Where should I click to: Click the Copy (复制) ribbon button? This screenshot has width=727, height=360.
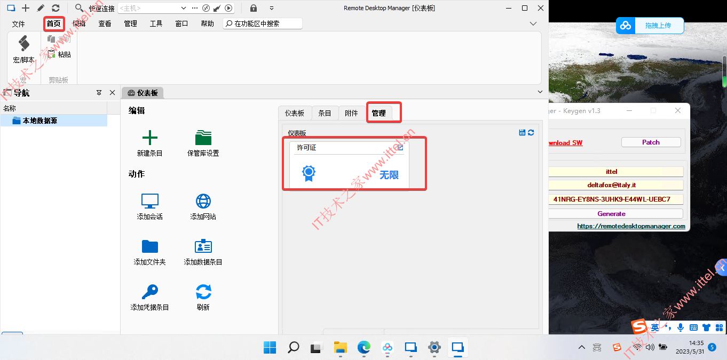(59, 39)
